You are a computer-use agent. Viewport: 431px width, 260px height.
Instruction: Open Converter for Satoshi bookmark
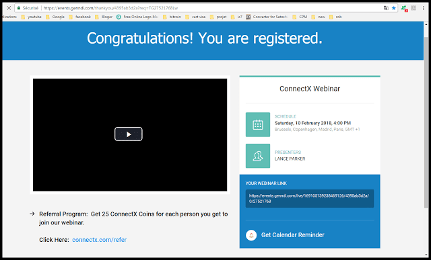267,17
